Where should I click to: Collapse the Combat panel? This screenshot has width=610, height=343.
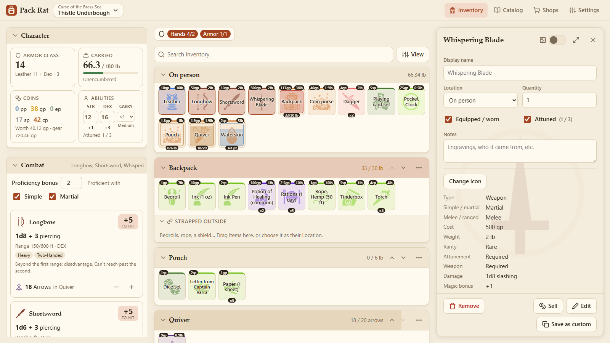click(15, 165)
